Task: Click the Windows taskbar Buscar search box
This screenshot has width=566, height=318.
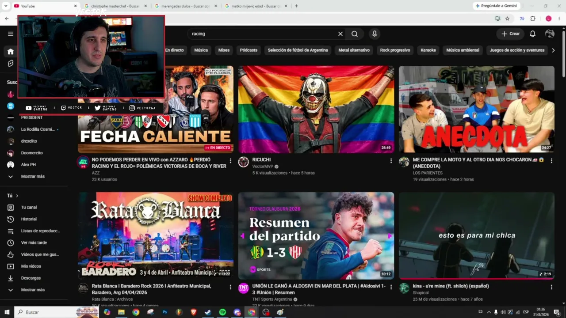Action: 56,312
